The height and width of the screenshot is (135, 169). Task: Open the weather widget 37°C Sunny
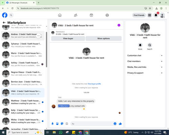click(131, 132)
